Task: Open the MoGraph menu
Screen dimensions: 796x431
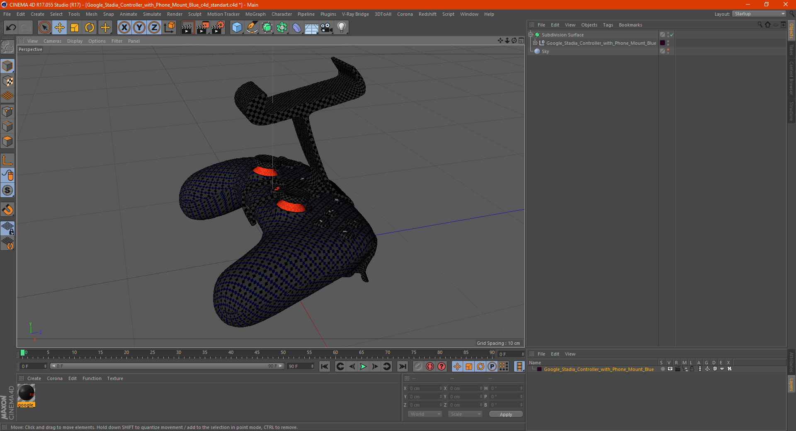Action: point(255,14)
